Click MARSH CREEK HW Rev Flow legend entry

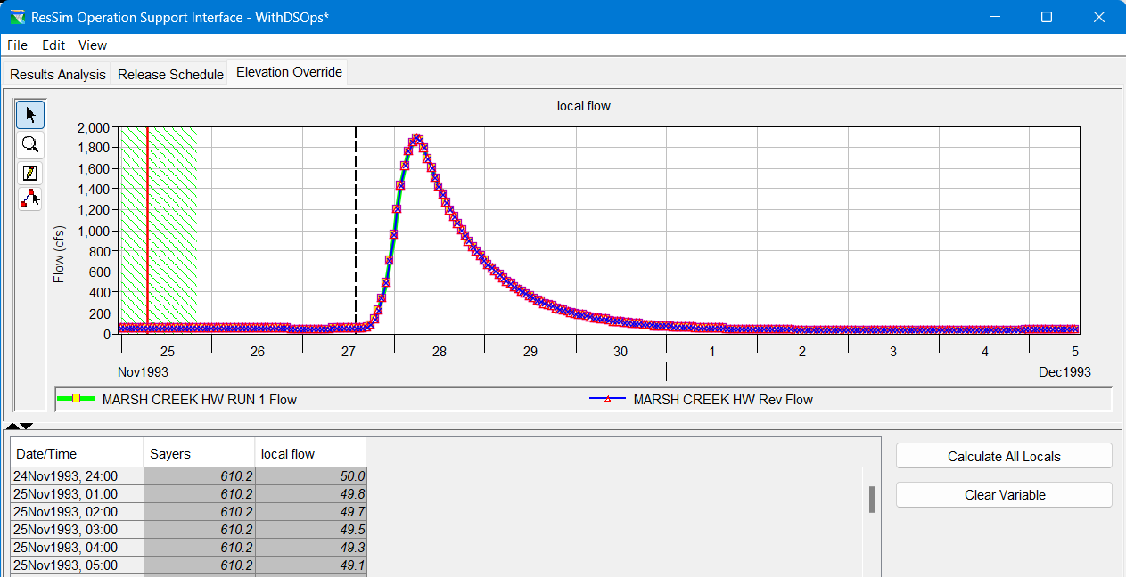(722, 400)
